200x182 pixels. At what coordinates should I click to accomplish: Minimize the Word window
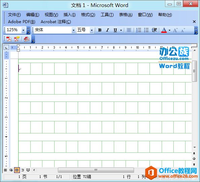pos(169,4)
